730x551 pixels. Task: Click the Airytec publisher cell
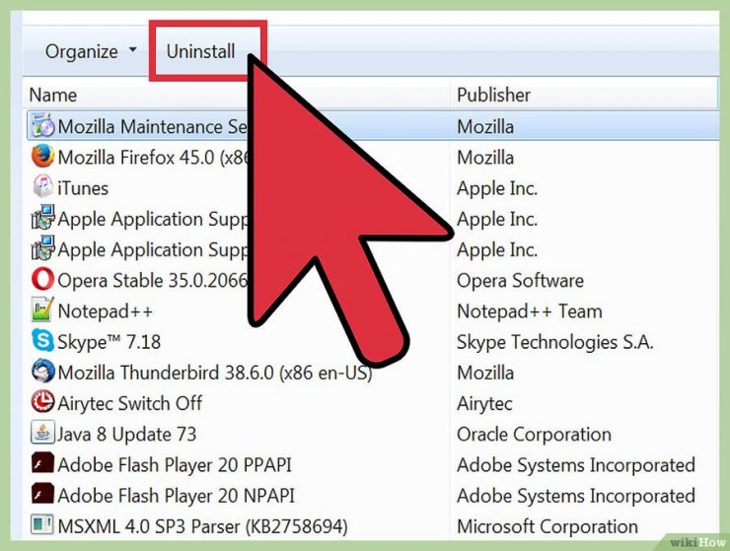484,403
